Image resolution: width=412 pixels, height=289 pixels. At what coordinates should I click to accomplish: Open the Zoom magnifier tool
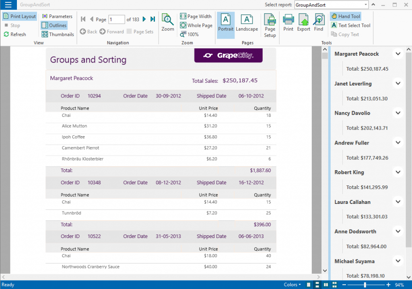tap(168, 22)
